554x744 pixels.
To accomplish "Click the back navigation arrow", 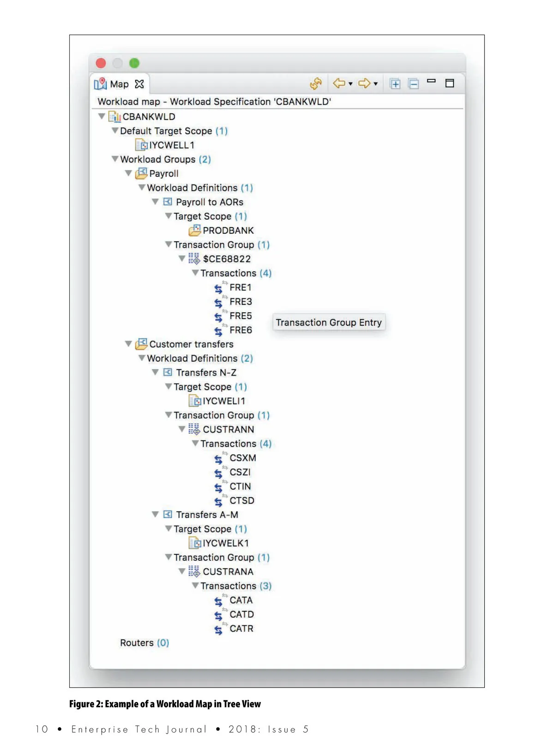I will 339,83.
